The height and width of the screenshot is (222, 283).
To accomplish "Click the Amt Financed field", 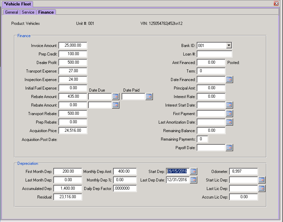I will pyautogui.click(x=211, y=62).
